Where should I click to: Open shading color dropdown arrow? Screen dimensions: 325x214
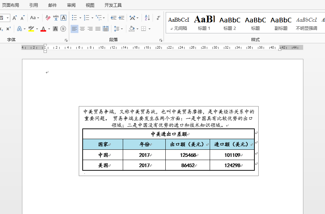click(x=137, y=29)
